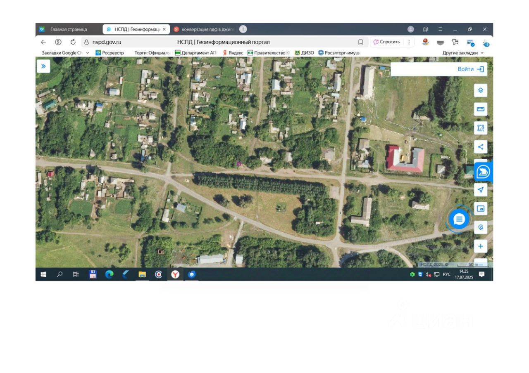The width and height of the screenshot is (529, 373).
Task: Switch to the конвертация пдф в джипг tab
Action: click(x=204, y=29)
